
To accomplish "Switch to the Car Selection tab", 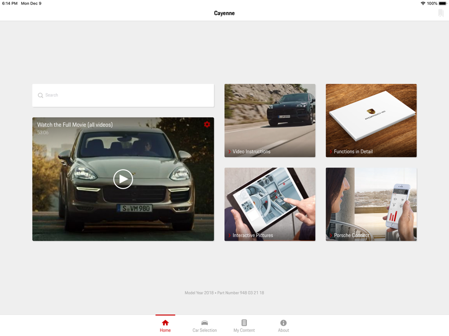I will [x=204, y=326].
